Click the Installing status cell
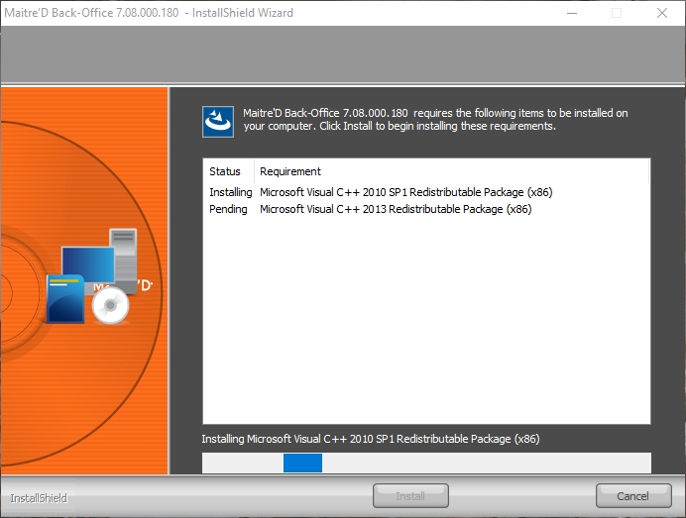This screenshot has height=518, width=686. click(x=230, y=191)
